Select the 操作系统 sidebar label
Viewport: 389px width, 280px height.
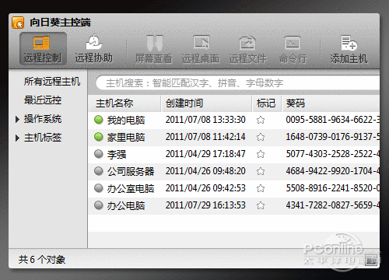click(43, 119)
